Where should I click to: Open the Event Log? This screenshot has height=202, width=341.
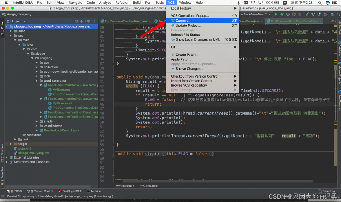click(327, 191)
